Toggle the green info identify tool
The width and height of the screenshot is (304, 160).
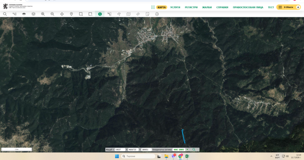click(x=100, y=14)
